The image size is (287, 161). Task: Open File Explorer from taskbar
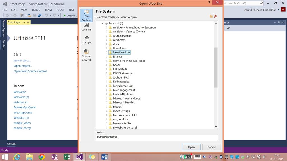point(29,157)
